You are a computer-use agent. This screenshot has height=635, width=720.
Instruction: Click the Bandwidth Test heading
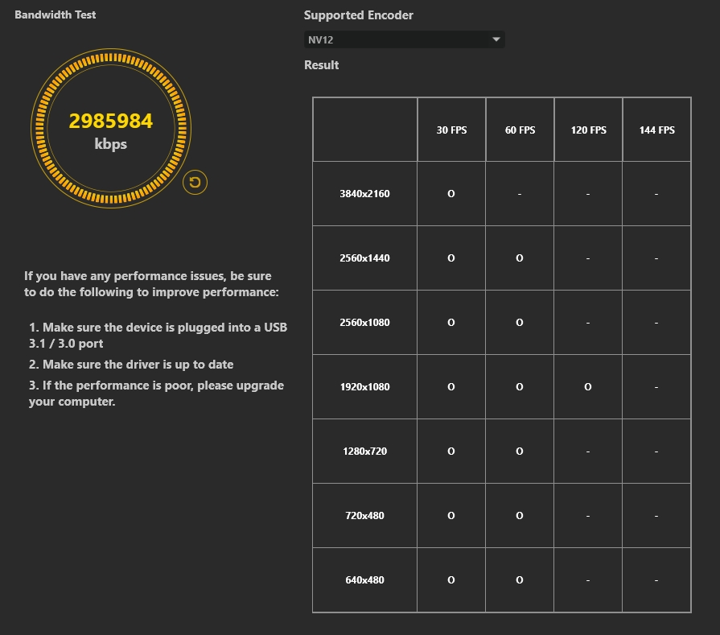pos(55,14)
